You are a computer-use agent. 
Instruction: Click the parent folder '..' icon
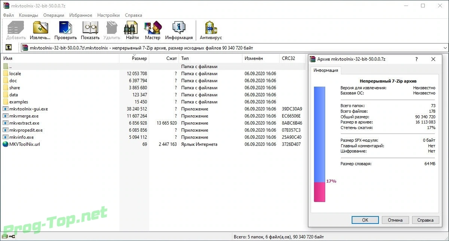6,66
